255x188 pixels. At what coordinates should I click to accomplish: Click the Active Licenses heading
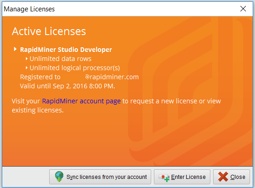point(49,31)
